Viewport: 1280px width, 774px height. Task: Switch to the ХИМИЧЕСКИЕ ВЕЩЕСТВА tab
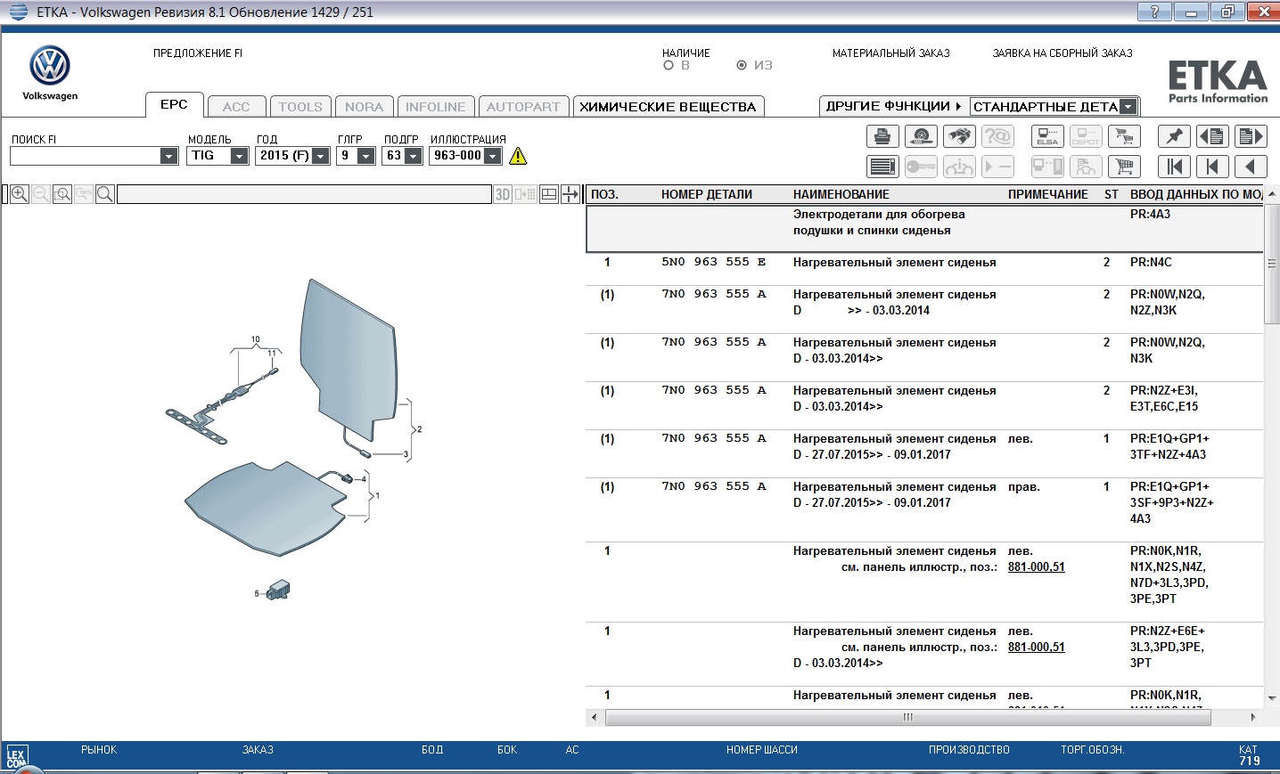click(668, 107)
